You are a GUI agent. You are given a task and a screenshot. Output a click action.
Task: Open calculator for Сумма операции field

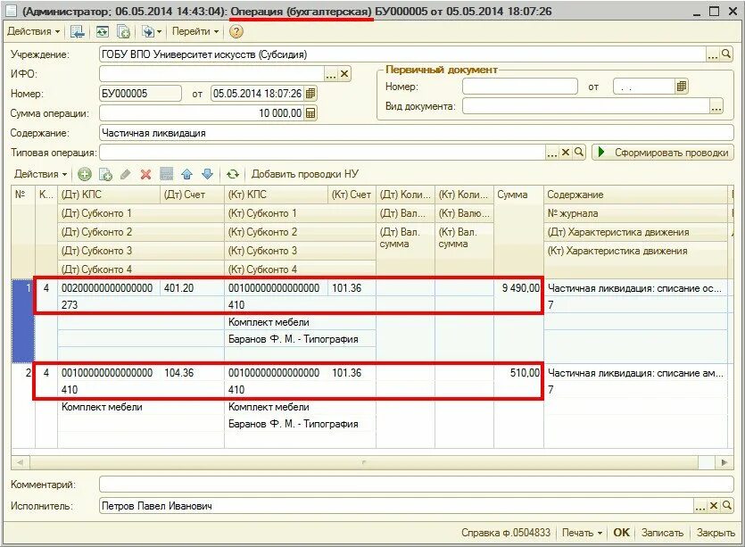pyautogui.click(x=310, y=113)
